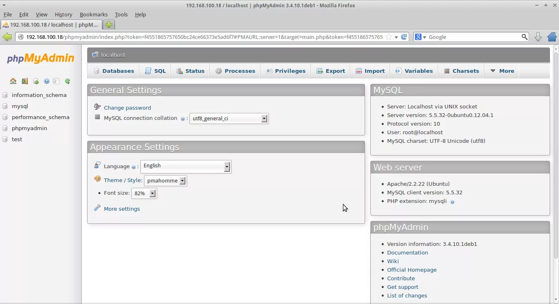Screen dimensions: 559x304
Task: Open the Export tab
Action: [331, 71]
